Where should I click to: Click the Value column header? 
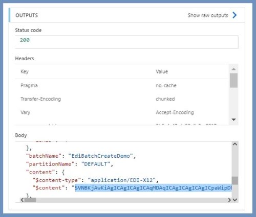[x=162, y=71]
